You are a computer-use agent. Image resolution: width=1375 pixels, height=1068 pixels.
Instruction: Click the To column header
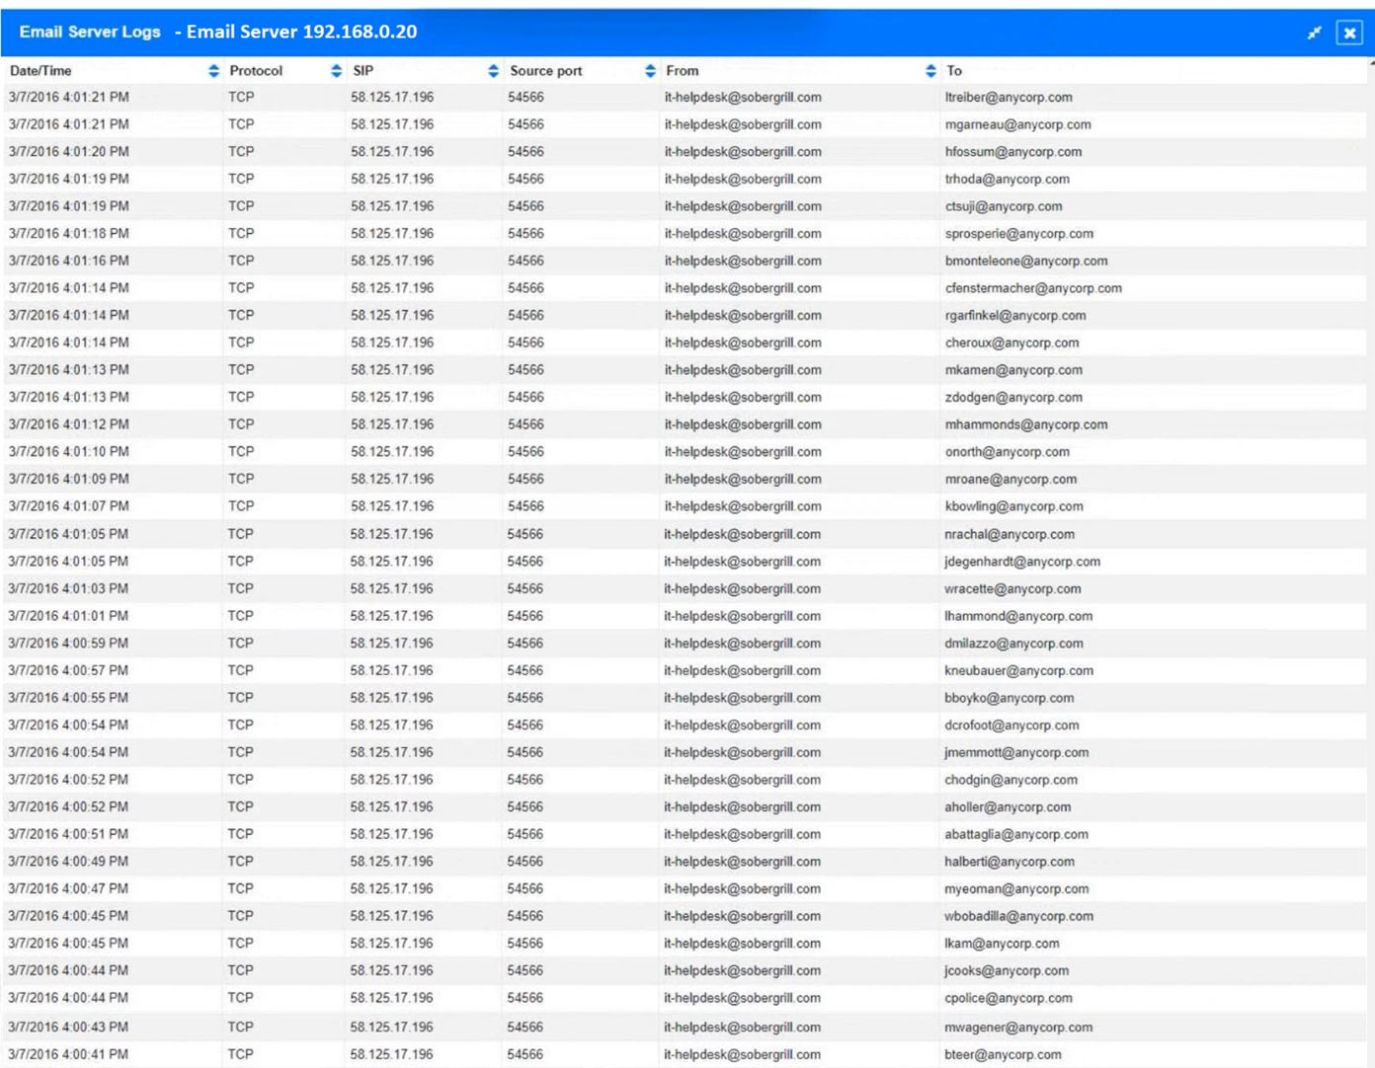954,71
